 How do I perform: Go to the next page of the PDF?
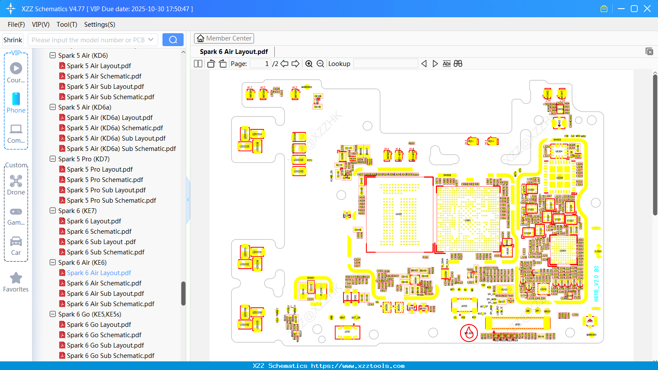click(296, 63)
